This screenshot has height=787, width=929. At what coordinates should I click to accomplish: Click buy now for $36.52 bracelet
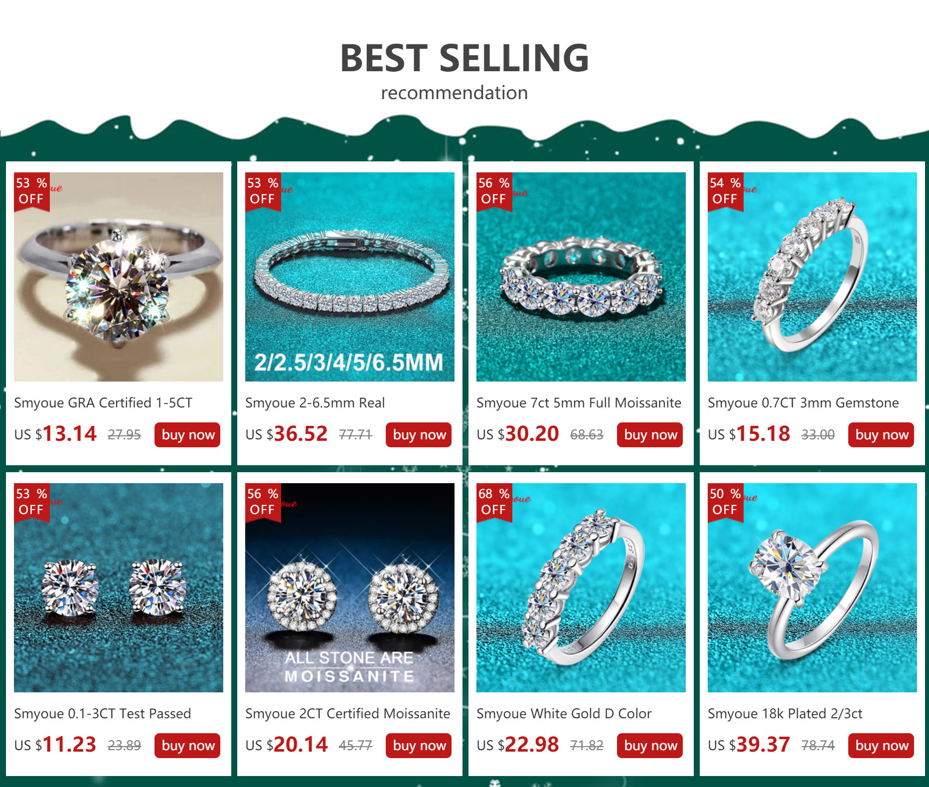coord(419,435)
